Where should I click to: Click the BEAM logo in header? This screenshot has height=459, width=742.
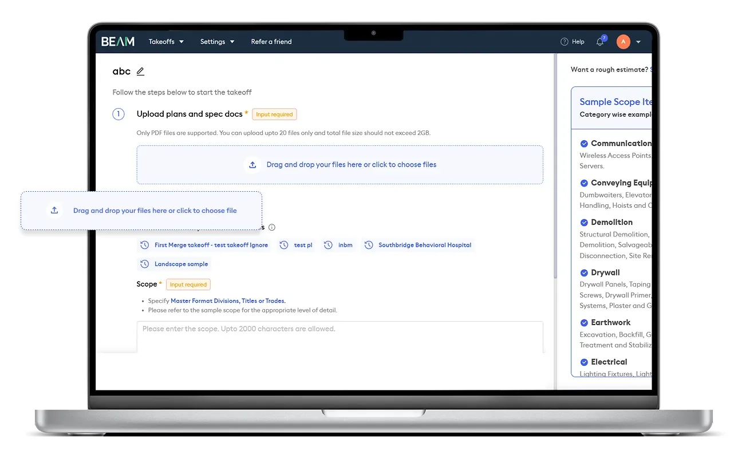point(118,42)
